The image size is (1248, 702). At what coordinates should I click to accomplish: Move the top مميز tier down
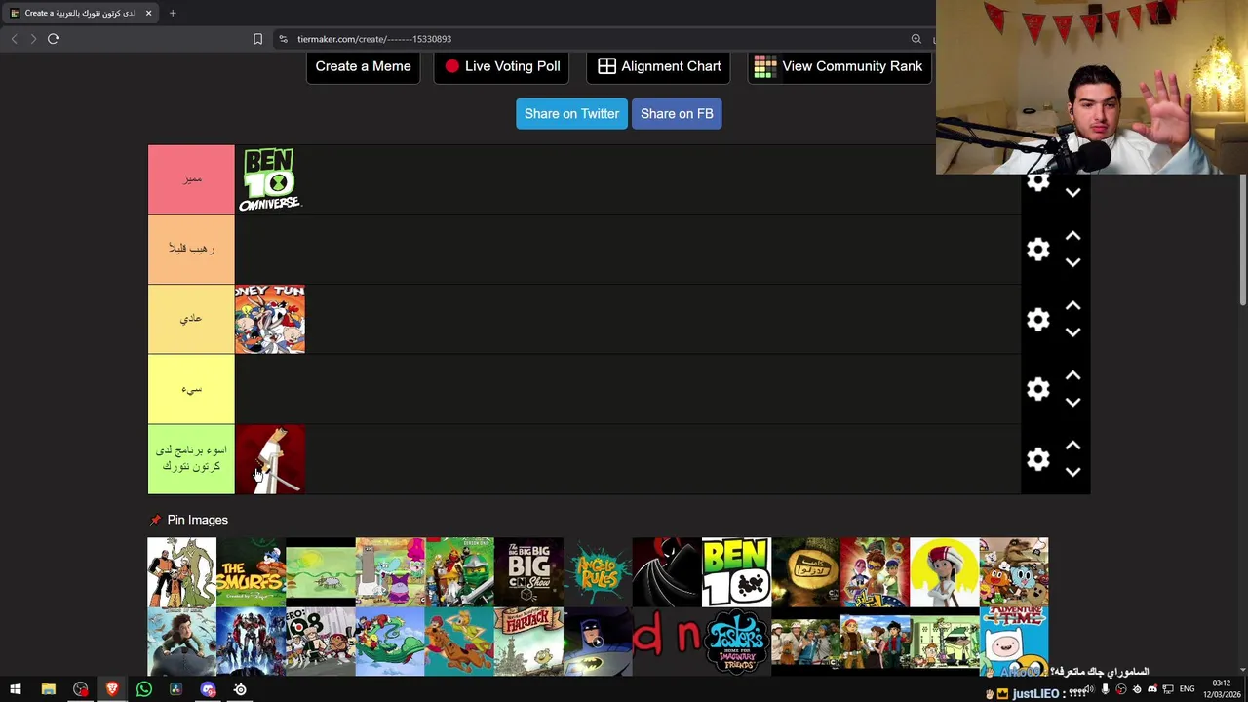click(1072, 192)
